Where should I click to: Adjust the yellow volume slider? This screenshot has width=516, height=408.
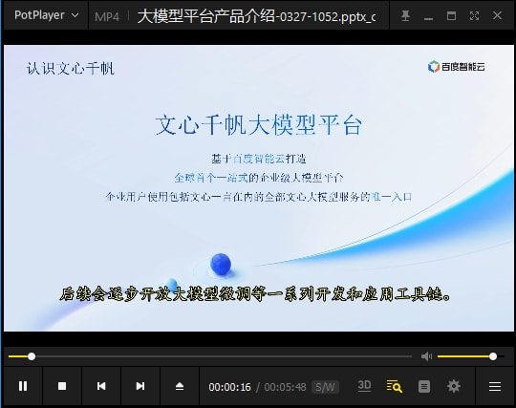pos(471,356)
